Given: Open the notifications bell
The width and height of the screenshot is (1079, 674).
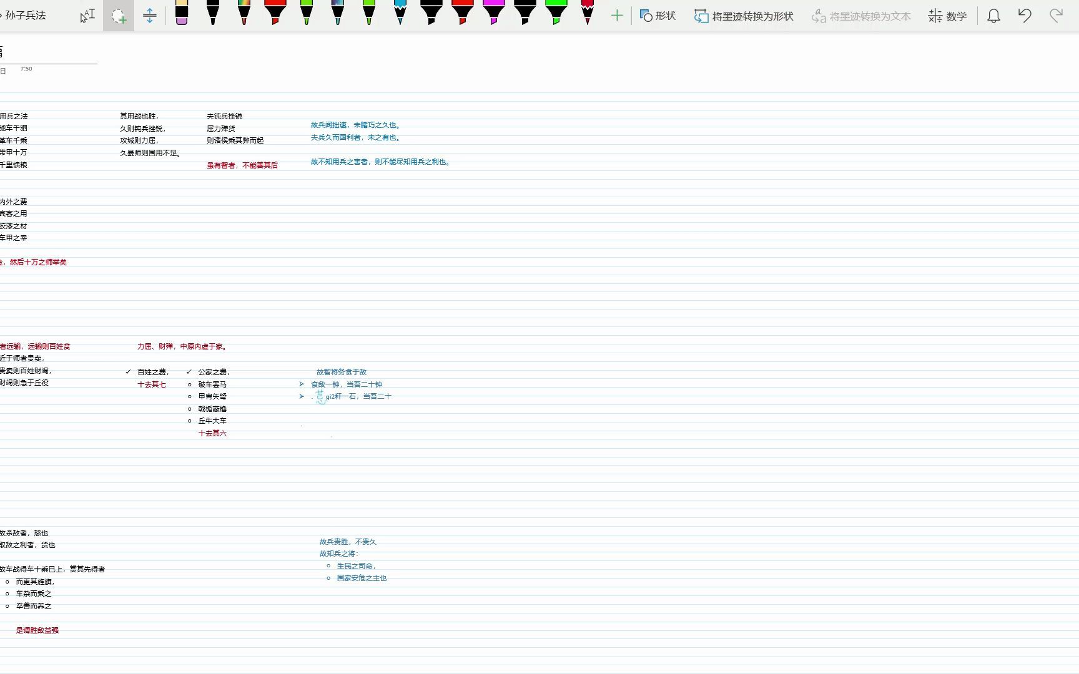Looking at the screenshot, I should pos(993,16).
